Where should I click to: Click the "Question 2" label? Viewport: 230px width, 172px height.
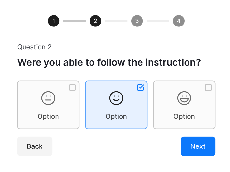tap(34, 47)
